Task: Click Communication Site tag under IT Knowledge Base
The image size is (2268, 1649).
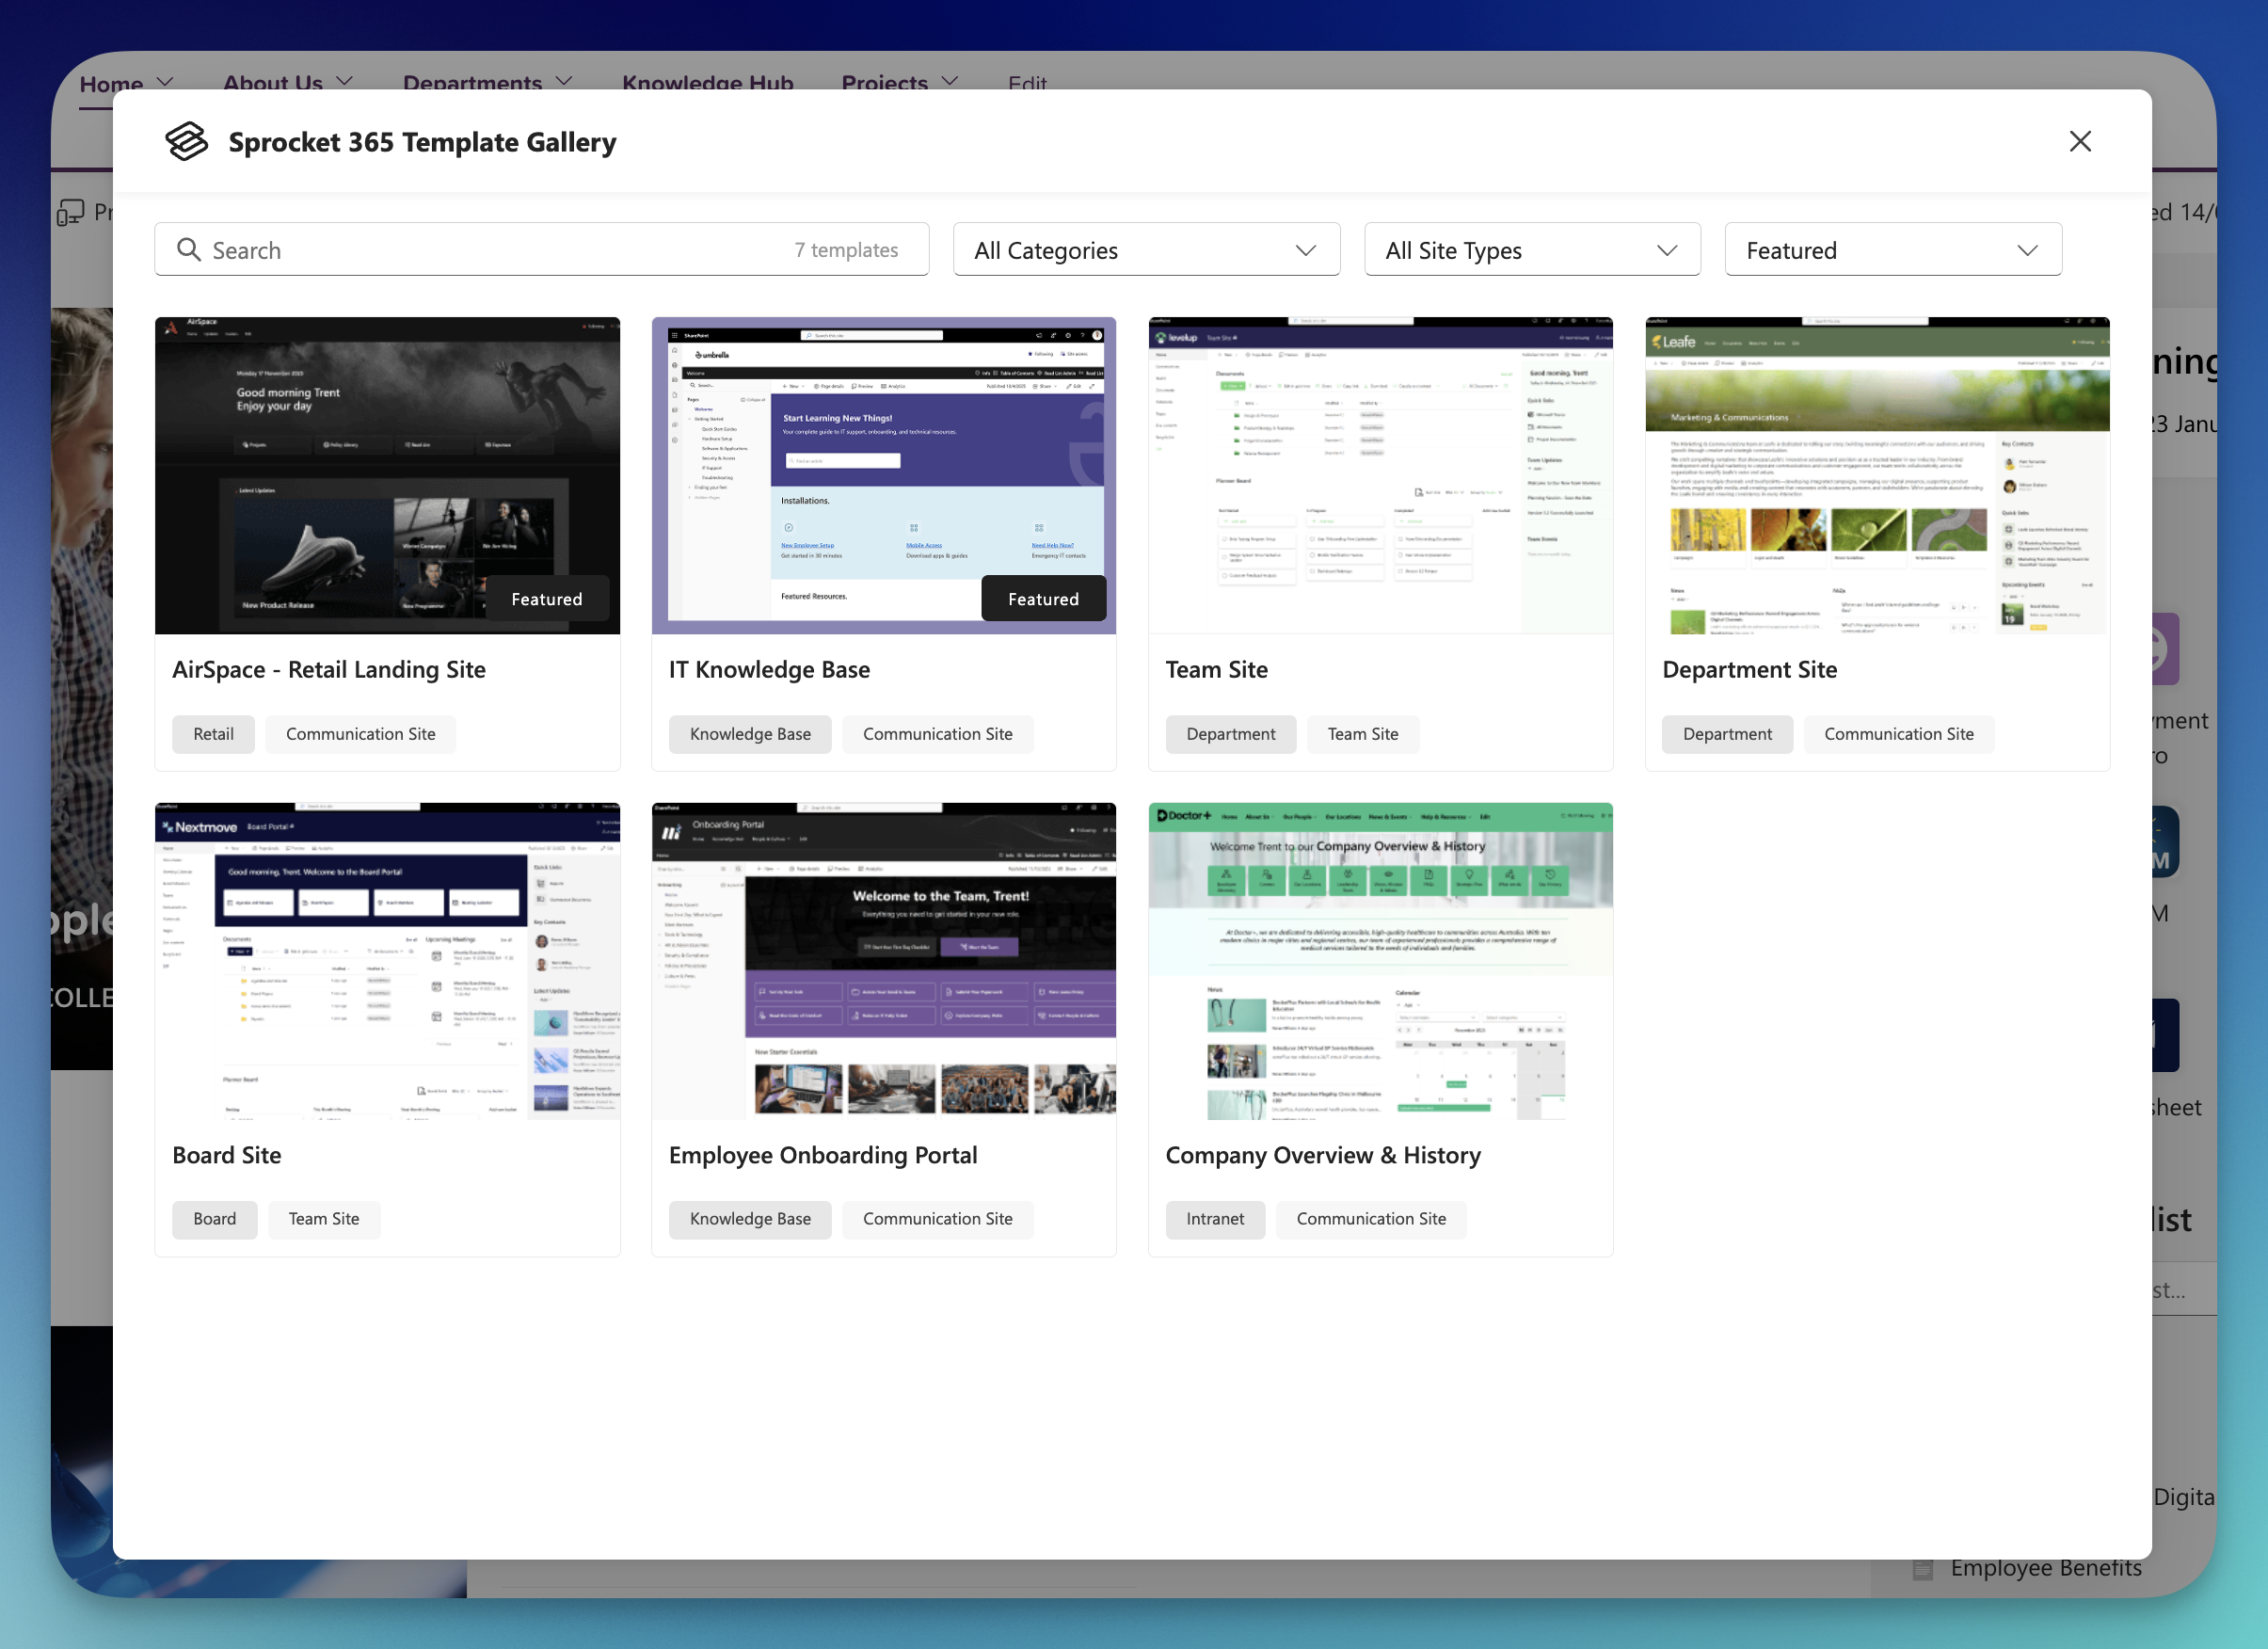Action: (937, 733)
